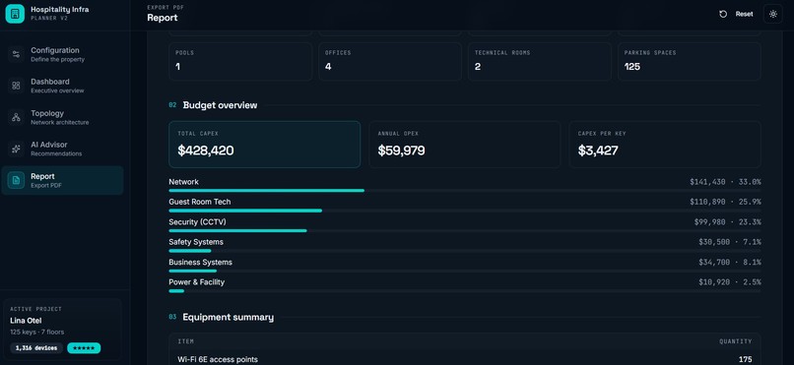This screenshot has width=794, height=365.
Task: Click the Guest Room Tech label
Action: (200, 202)
